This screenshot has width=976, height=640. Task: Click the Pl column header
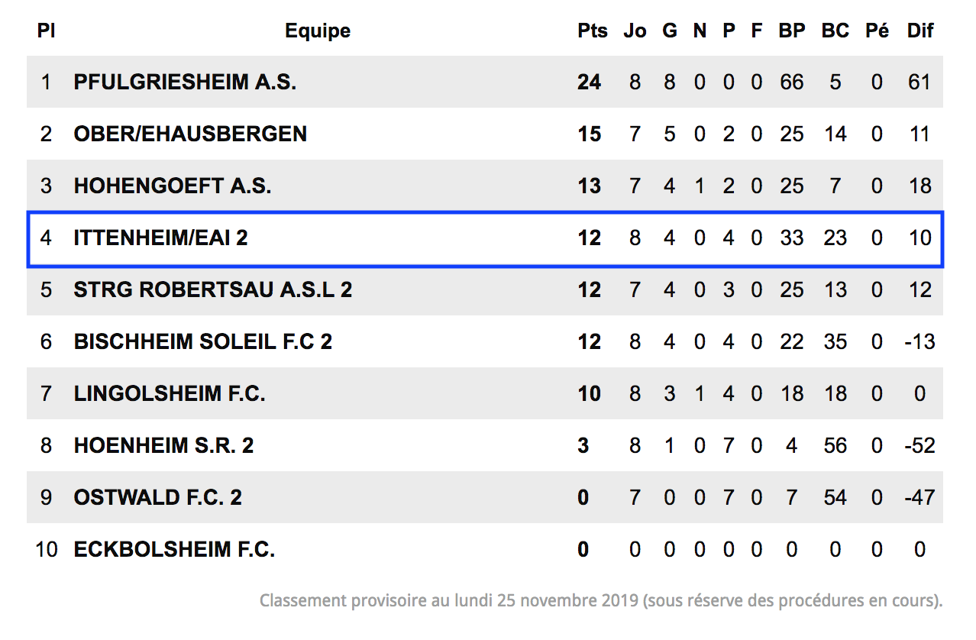tap(46, 31)
